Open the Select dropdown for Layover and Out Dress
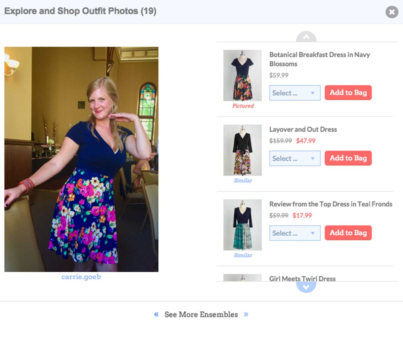The height and width of the screenshot is (338, 403). (294, 158)
